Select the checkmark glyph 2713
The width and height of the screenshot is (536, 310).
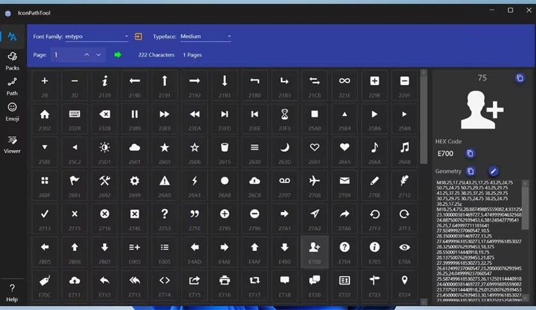(x=45, y=218)
